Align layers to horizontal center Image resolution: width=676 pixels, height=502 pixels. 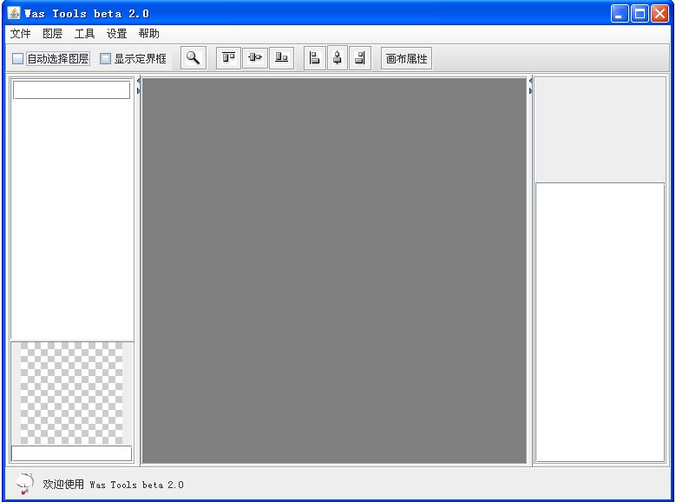click(338, 58)
